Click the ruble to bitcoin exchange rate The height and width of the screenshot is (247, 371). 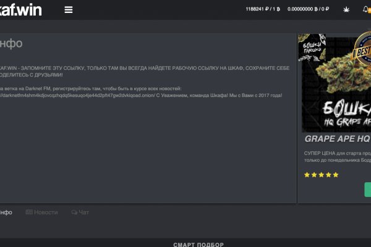[264, 10]
